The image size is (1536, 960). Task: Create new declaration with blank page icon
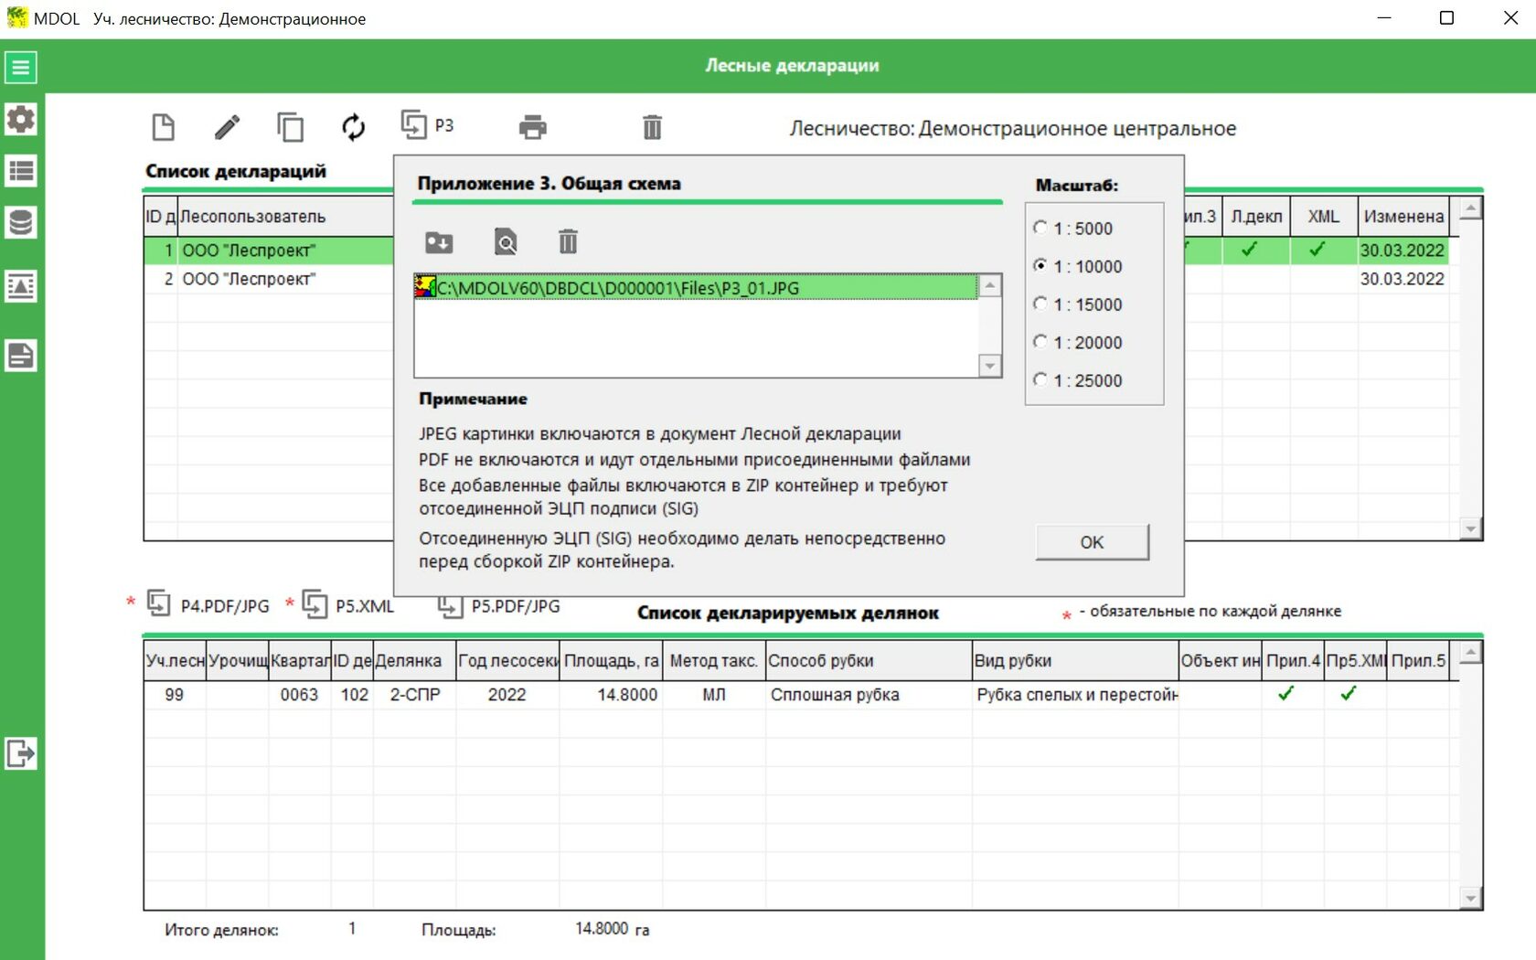[x=164, y=127]
